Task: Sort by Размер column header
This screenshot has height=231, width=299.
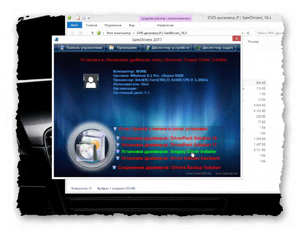Action: point(253,42)
